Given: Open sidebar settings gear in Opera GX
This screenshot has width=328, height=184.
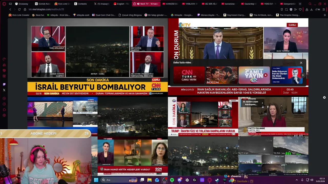Looking at the screenshot, I should [4, 115].
